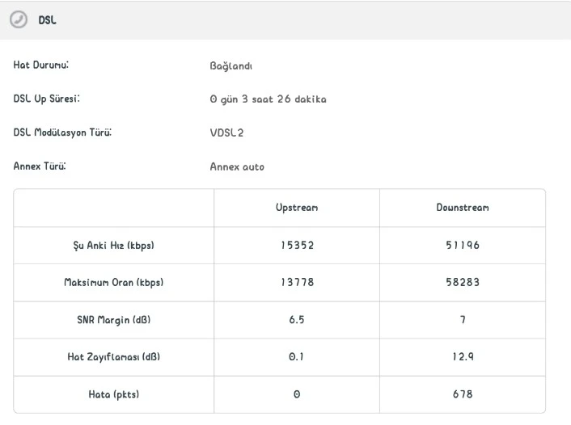Image resolution: width=571 pixels, height=425 pixels.
Task: Select the uptime value 0 gün 3 saat
Action: [268, 99]
